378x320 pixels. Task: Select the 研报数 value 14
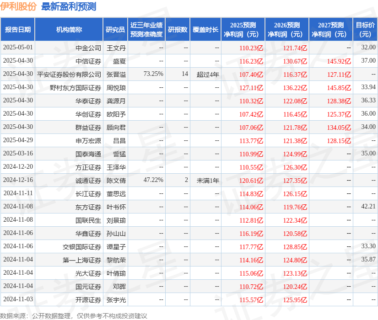pyautogui.click(x=185, y=74)
